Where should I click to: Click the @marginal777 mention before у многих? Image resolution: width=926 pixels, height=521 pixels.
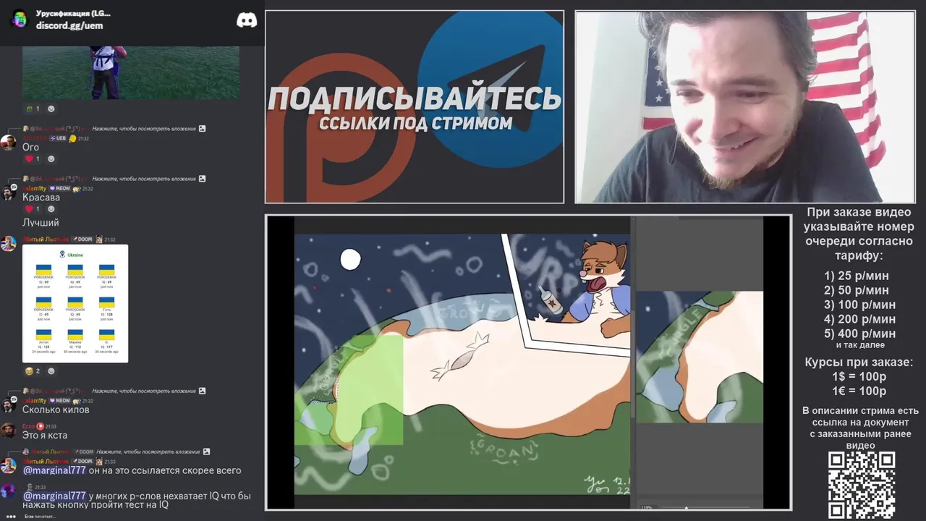pyautogui.click(x=54, y=496)
